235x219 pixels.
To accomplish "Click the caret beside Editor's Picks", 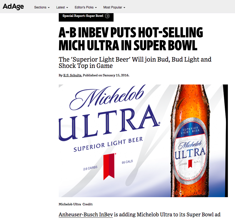I will click(x=96, y=8).
